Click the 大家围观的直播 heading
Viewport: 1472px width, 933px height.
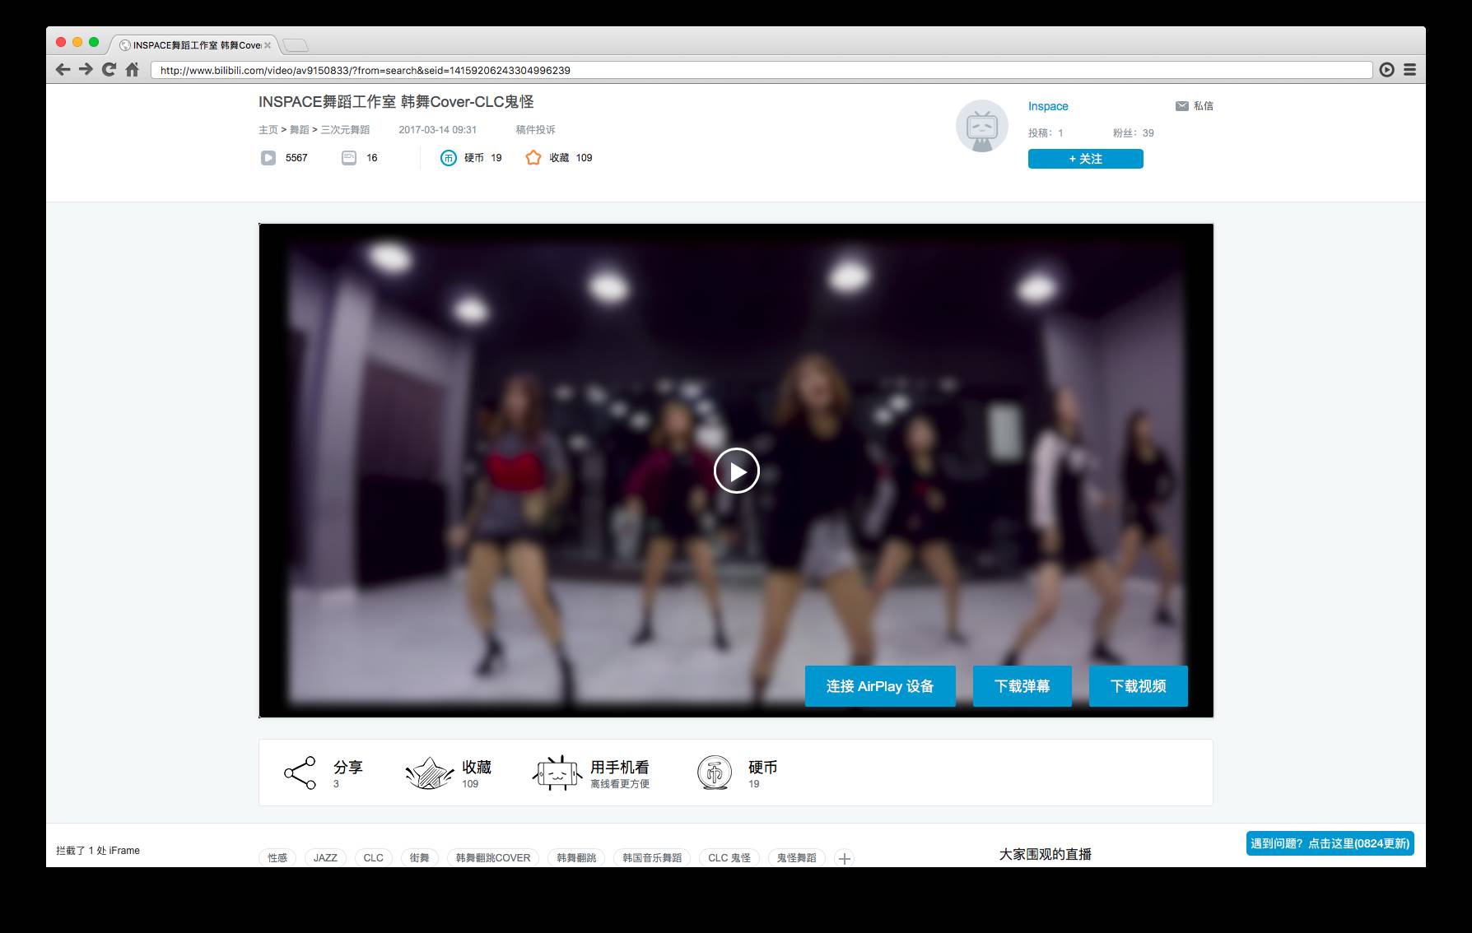point(1046,855)
